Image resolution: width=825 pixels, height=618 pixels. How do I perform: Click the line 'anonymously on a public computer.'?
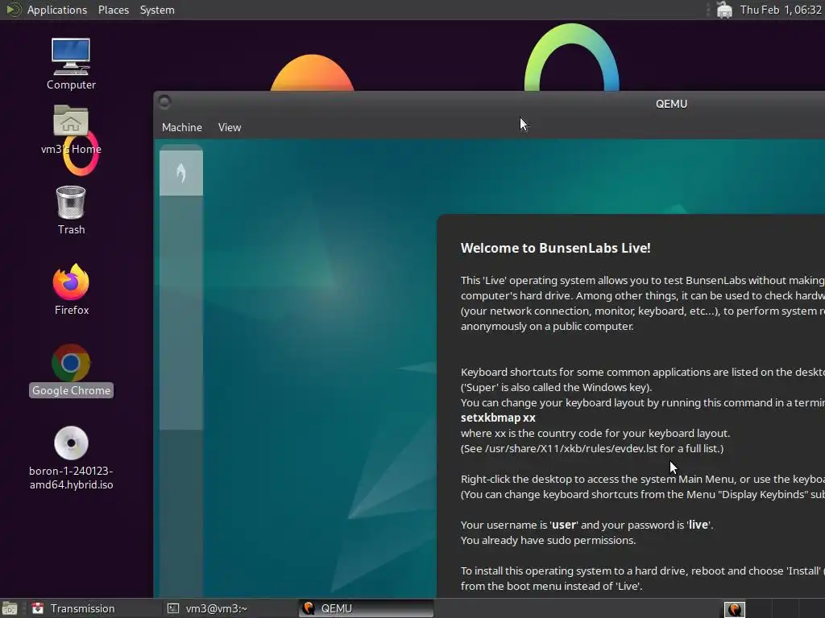(547, 327)
